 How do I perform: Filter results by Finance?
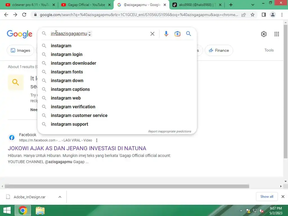point(219,50)
